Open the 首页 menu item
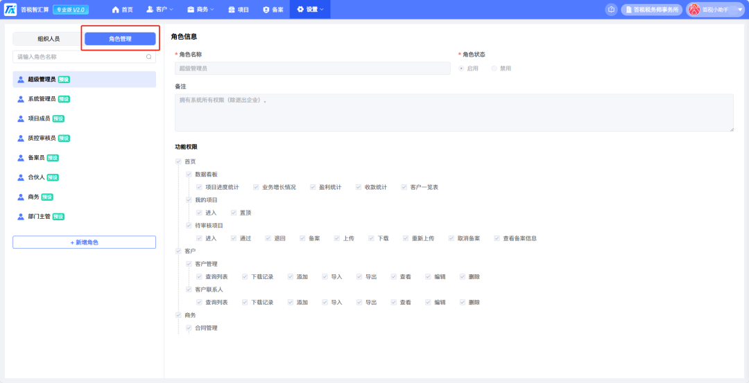Viewport: 749px width, 383px height. click(122, 10)
